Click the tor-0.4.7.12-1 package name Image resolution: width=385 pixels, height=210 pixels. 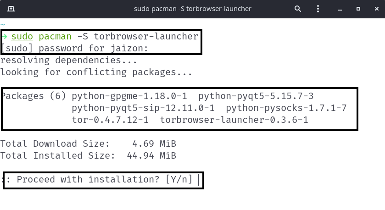tap(110, 120)
